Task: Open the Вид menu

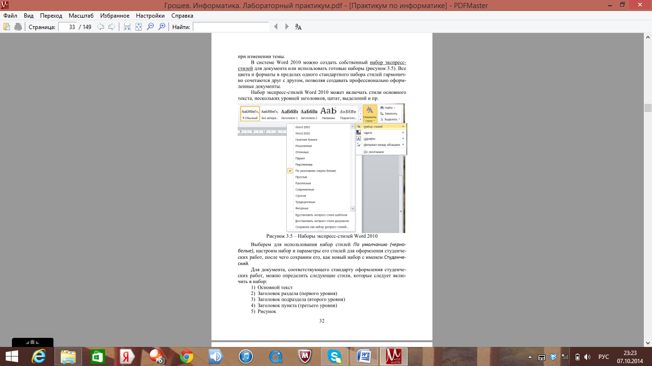Action: coord(29,16)
